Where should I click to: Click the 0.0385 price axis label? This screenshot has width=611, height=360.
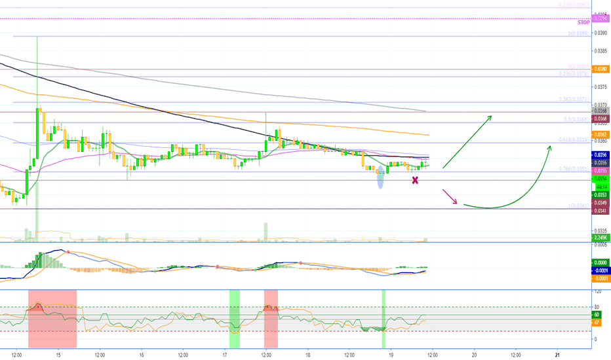(x=601, y=50)
